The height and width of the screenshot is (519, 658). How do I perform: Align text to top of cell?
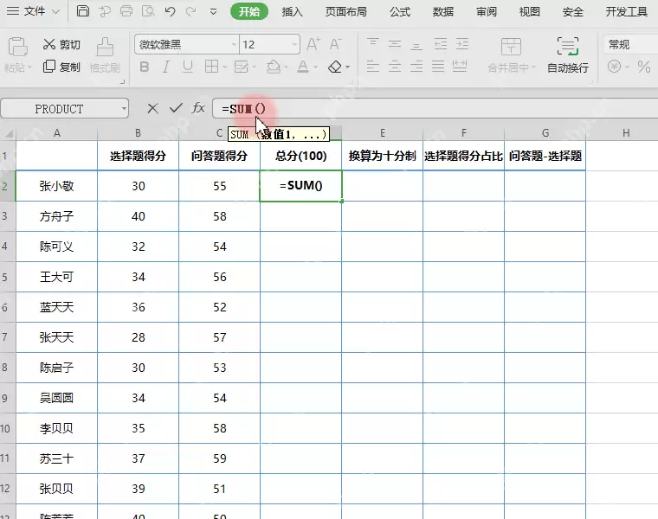372,43
